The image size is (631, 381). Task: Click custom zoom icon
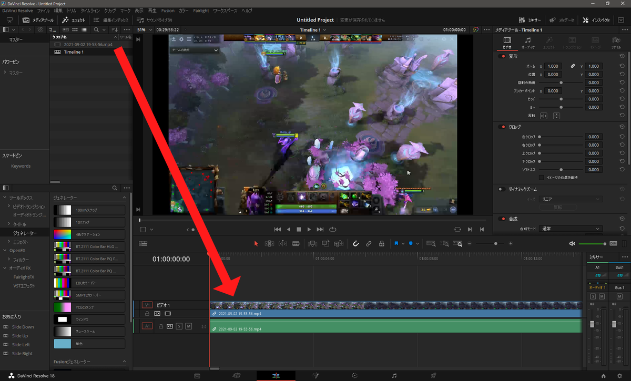(458, 244)
